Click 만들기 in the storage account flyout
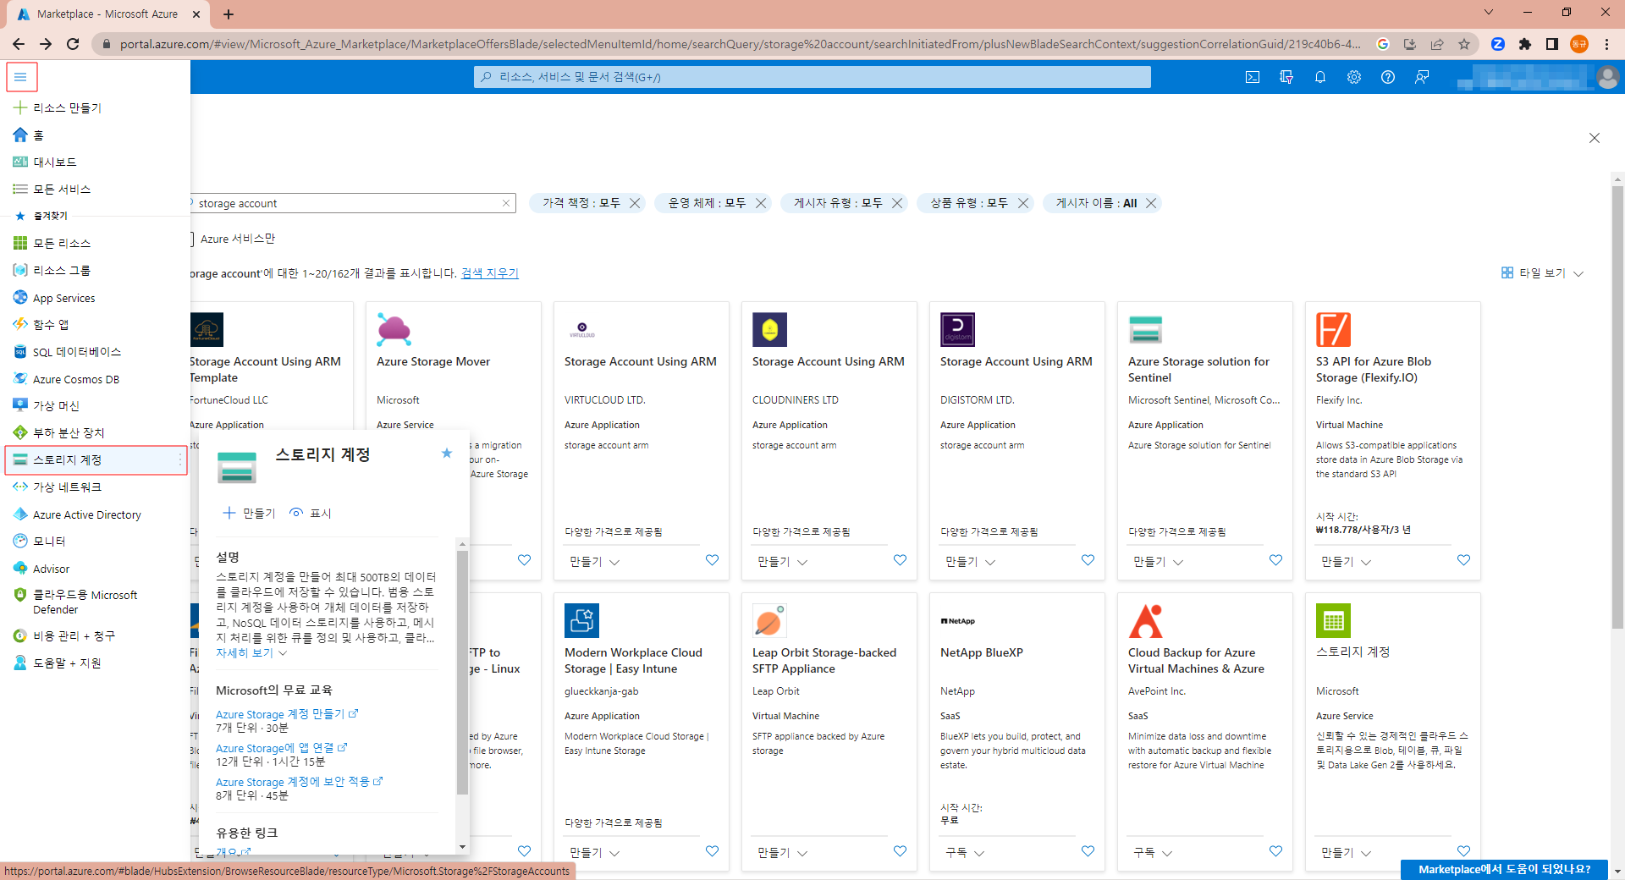The image size is (1625, 880). coord(250,514)
